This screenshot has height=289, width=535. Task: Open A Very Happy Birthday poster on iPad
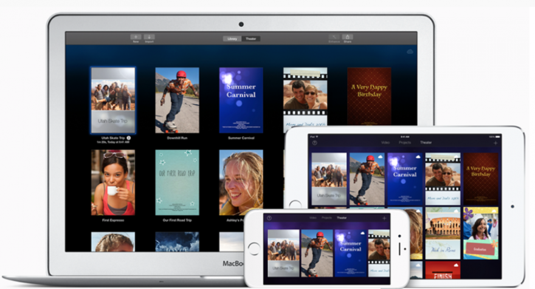[481, 179]
